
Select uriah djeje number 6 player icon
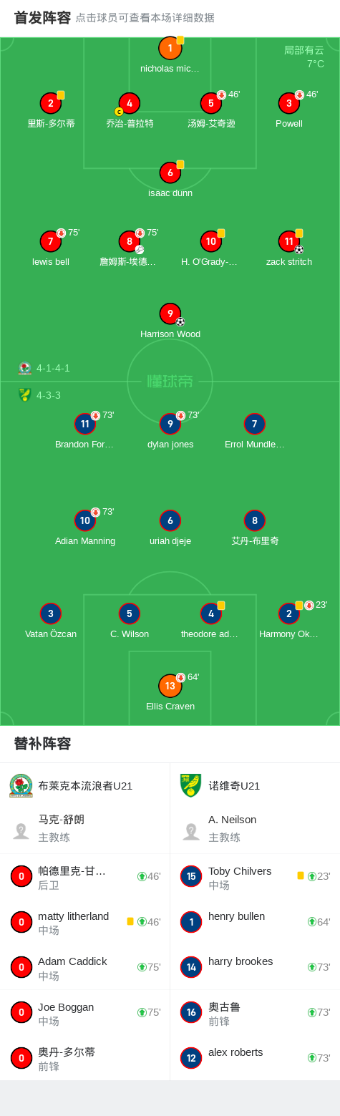coord(170,520)
